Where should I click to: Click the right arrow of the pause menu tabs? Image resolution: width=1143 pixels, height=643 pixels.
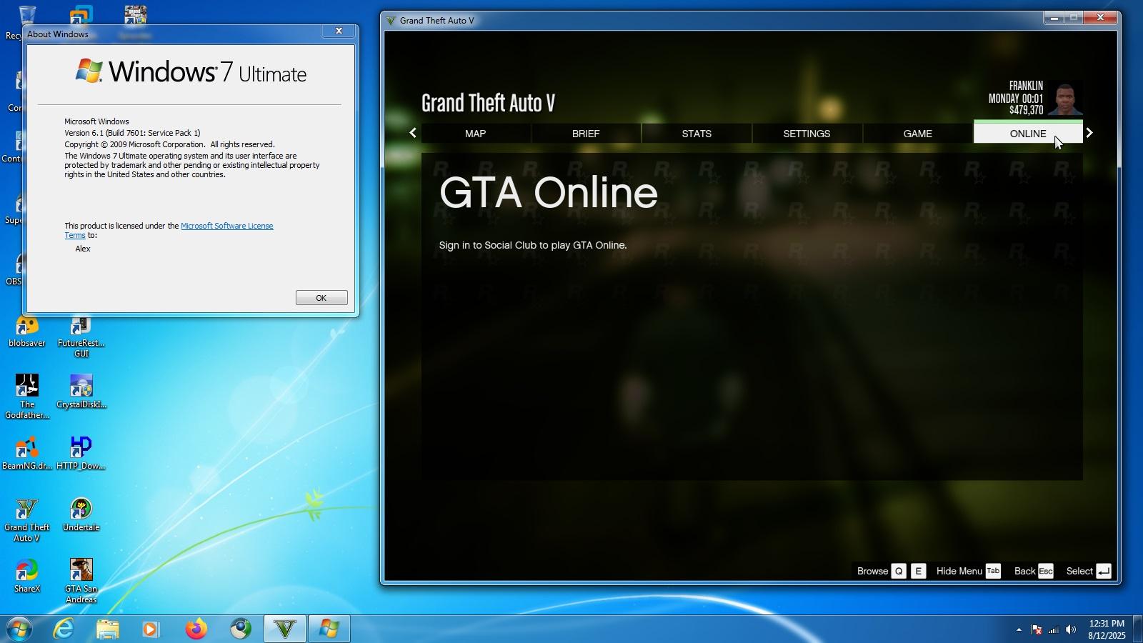(1089, 133)
